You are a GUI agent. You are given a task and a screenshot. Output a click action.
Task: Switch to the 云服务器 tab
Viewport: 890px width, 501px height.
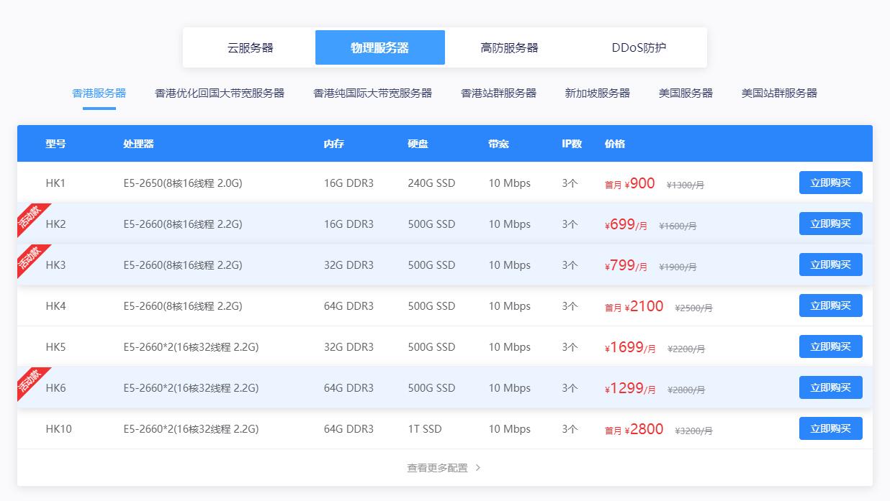point(250,48)
